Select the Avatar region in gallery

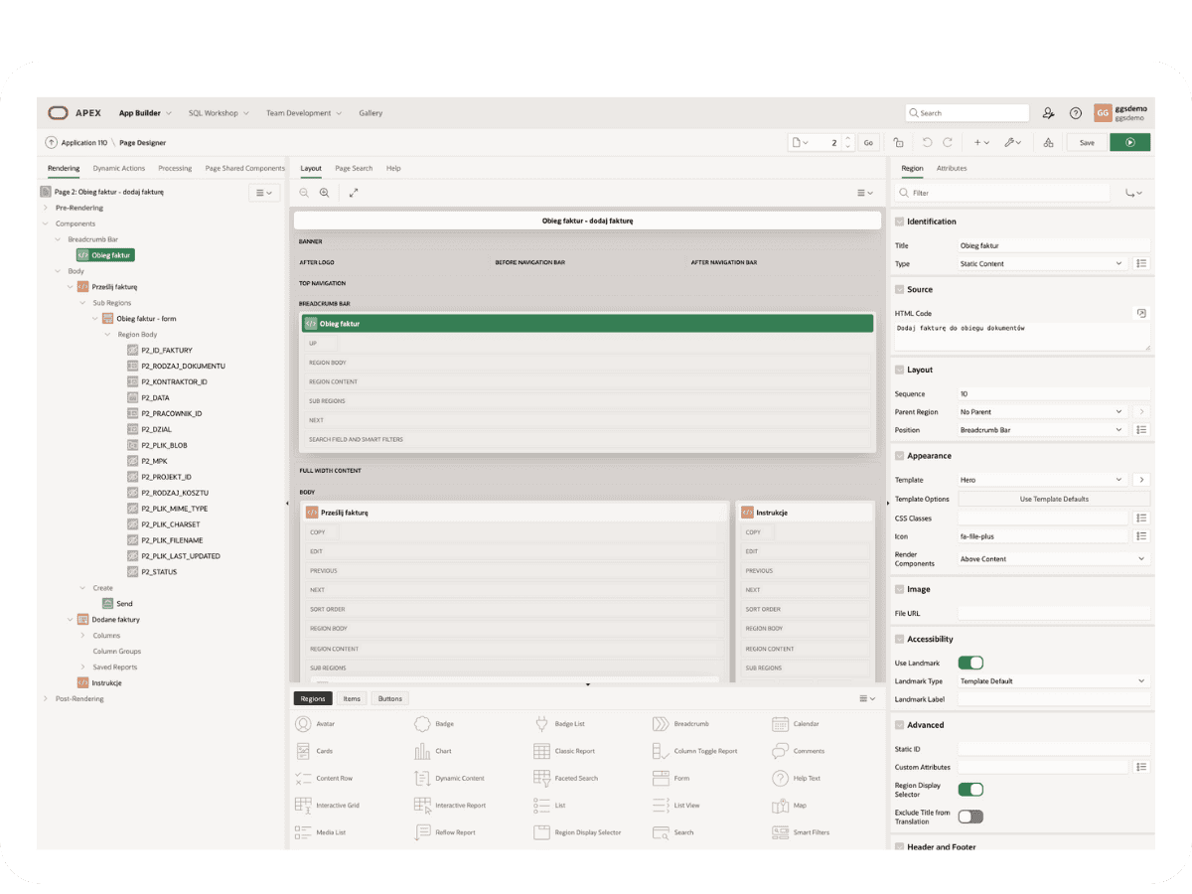pos(316,724)
